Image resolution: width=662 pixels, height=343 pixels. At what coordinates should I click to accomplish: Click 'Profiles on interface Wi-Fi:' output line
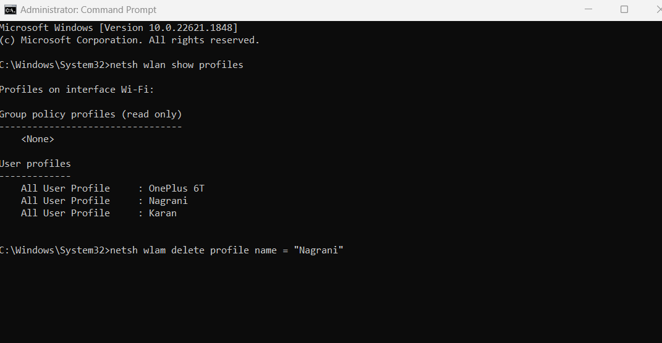click(77, 90)
